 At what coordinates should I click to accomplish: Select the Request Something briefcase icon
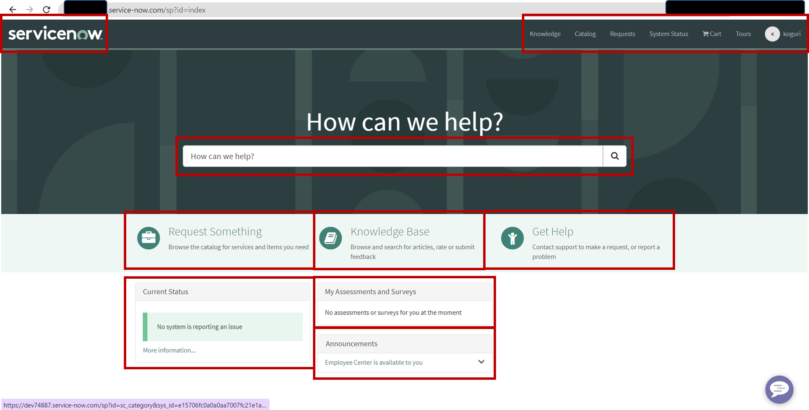click(148, 238)
